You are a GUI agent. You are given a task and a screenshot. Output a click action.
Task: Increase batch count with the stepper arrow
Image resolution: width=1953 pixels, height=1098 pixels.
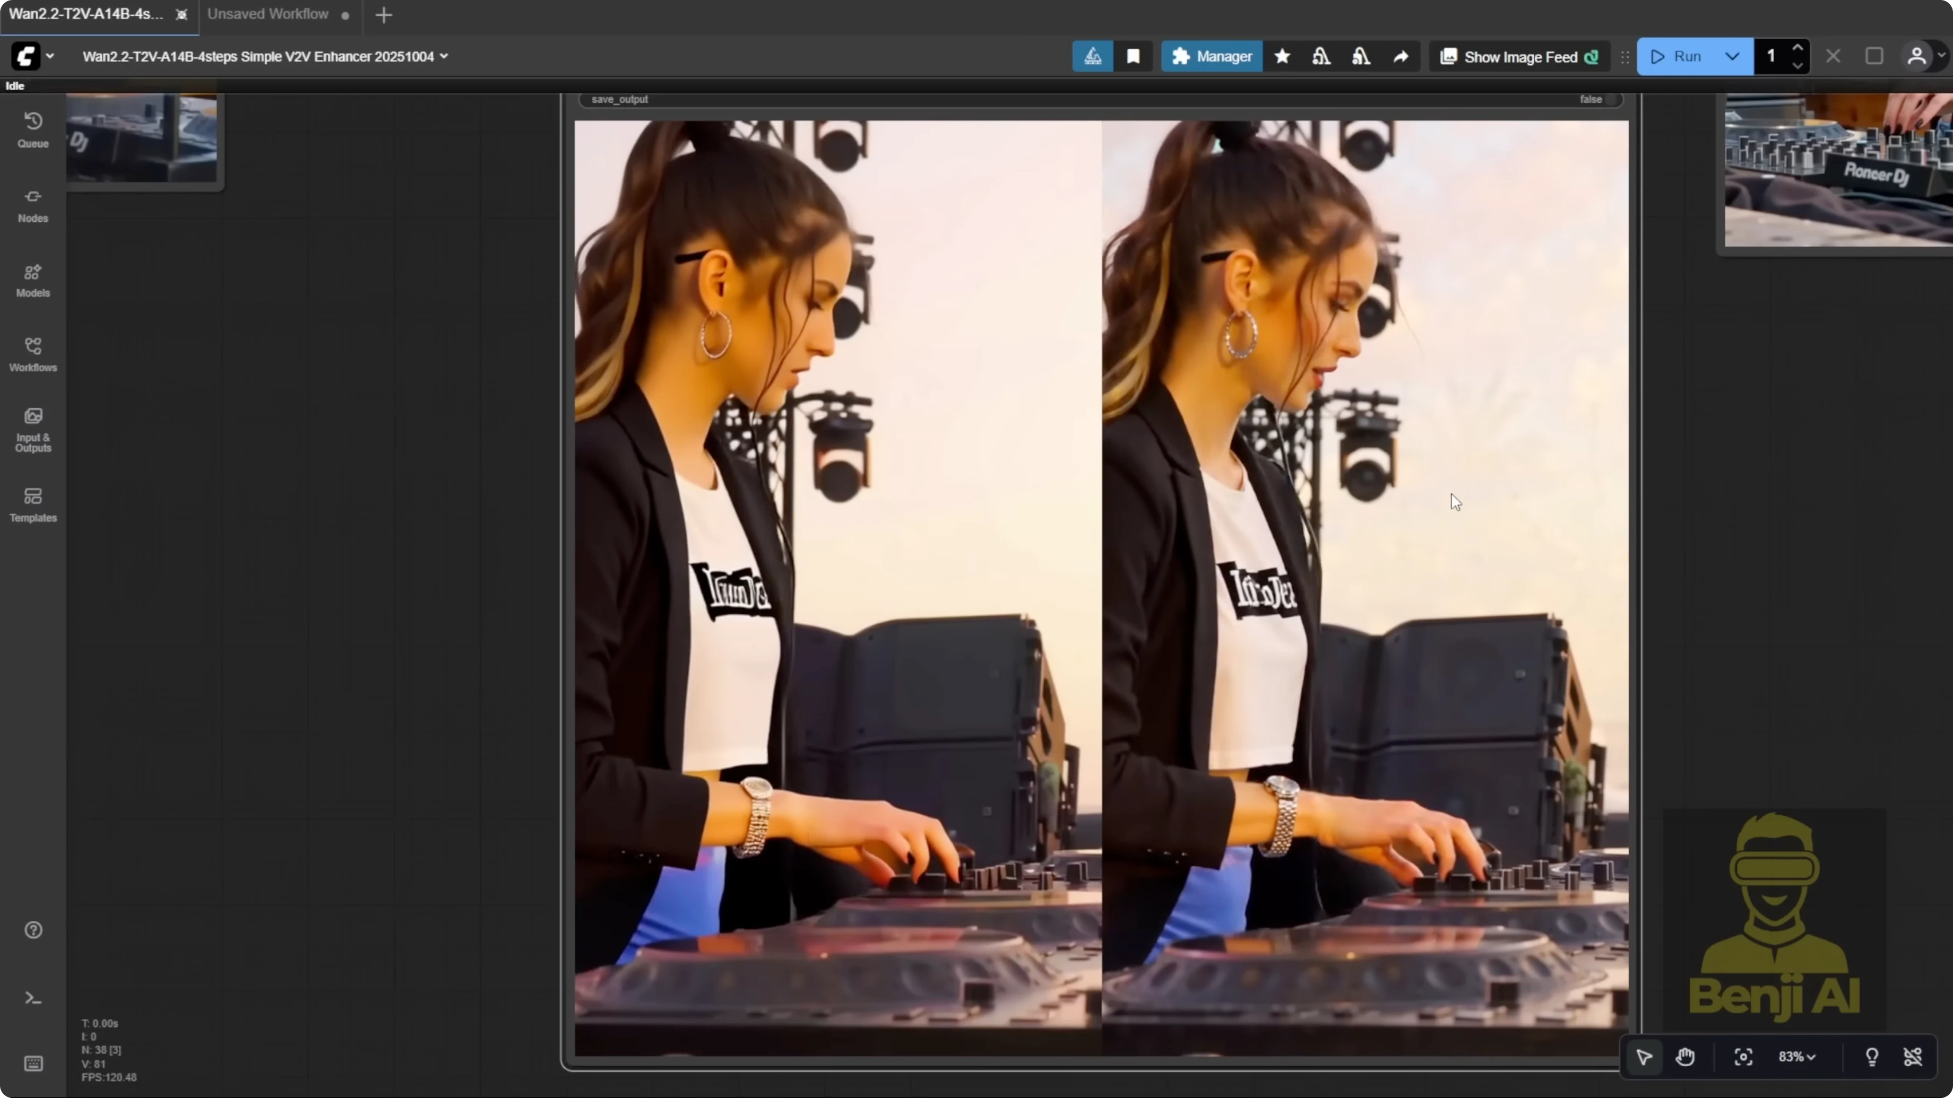coord(1799,47)
